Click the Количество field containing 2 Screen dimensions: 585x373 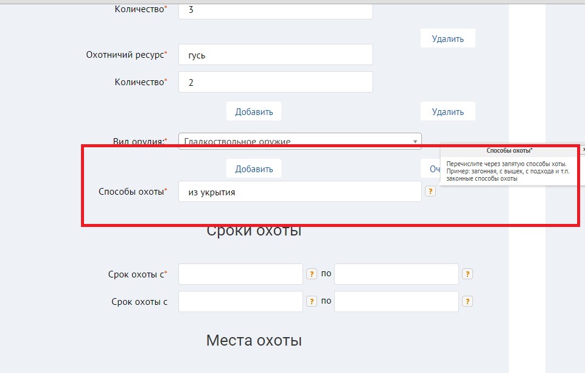[x=275, y=82]
